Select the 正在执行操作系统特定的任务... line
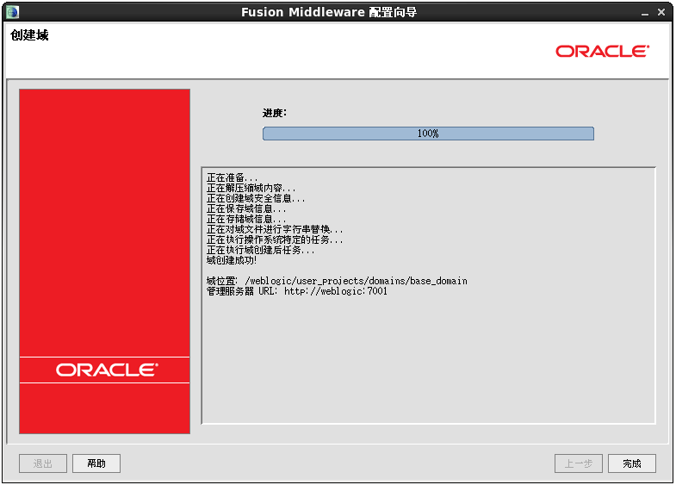 (275, 239)
